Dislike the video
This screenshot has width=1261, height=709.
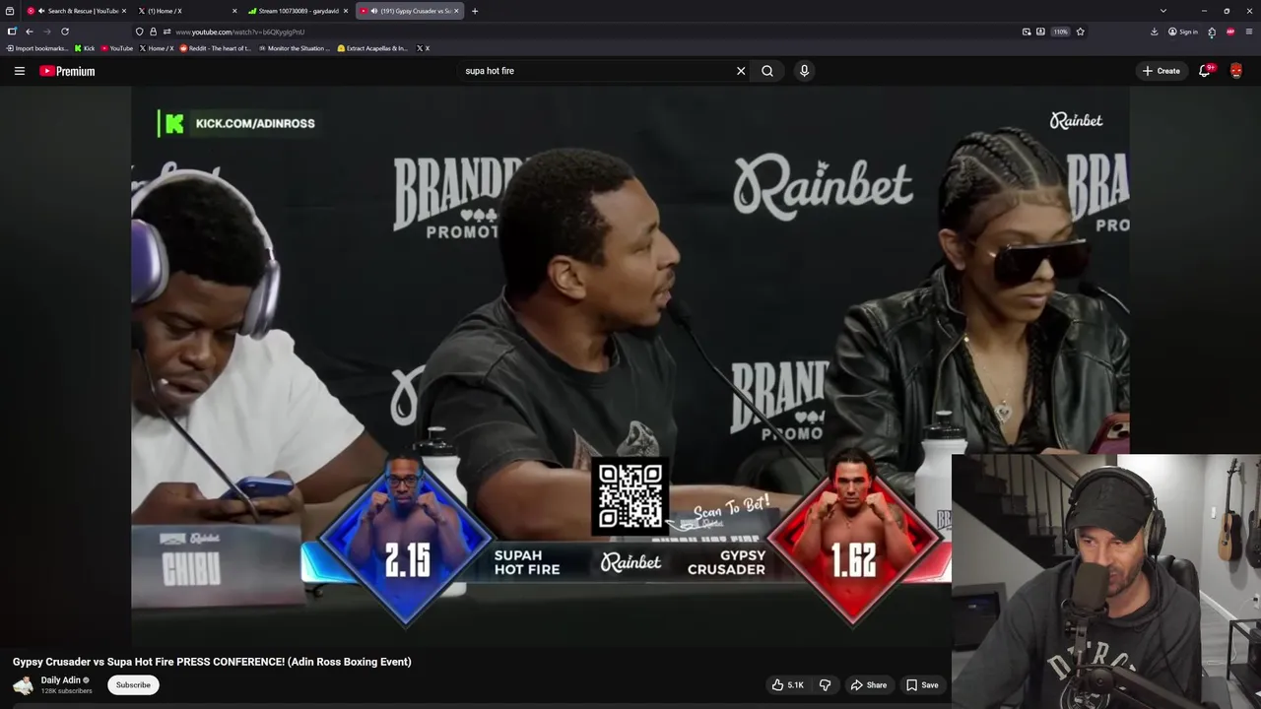[x=826, y=685]
